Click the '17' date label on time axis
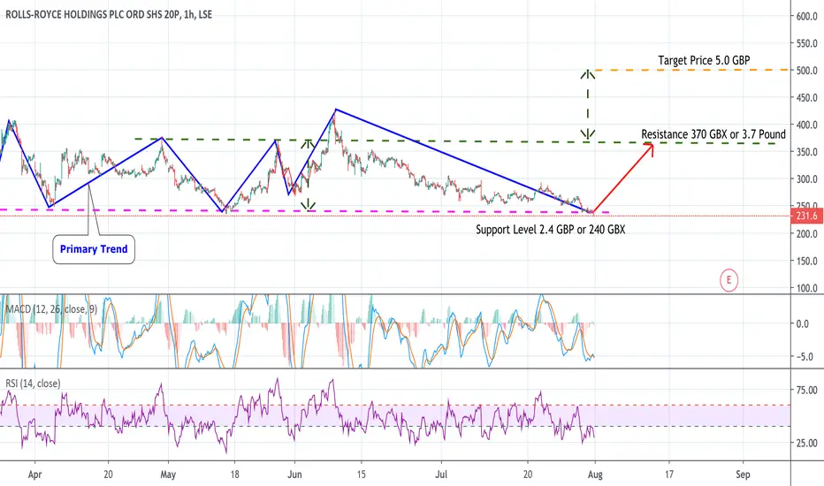 click(669, 475)
